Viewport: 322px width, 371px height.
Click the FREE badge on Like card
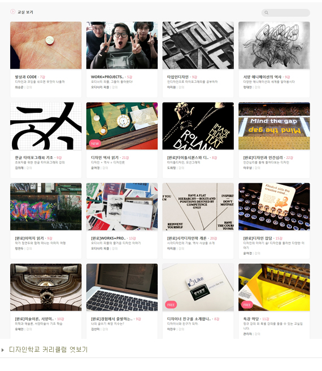[171, 304]
